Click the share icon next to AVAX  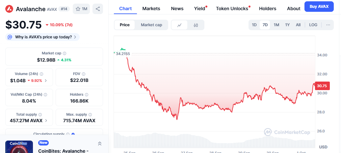[x=97, y=9]
